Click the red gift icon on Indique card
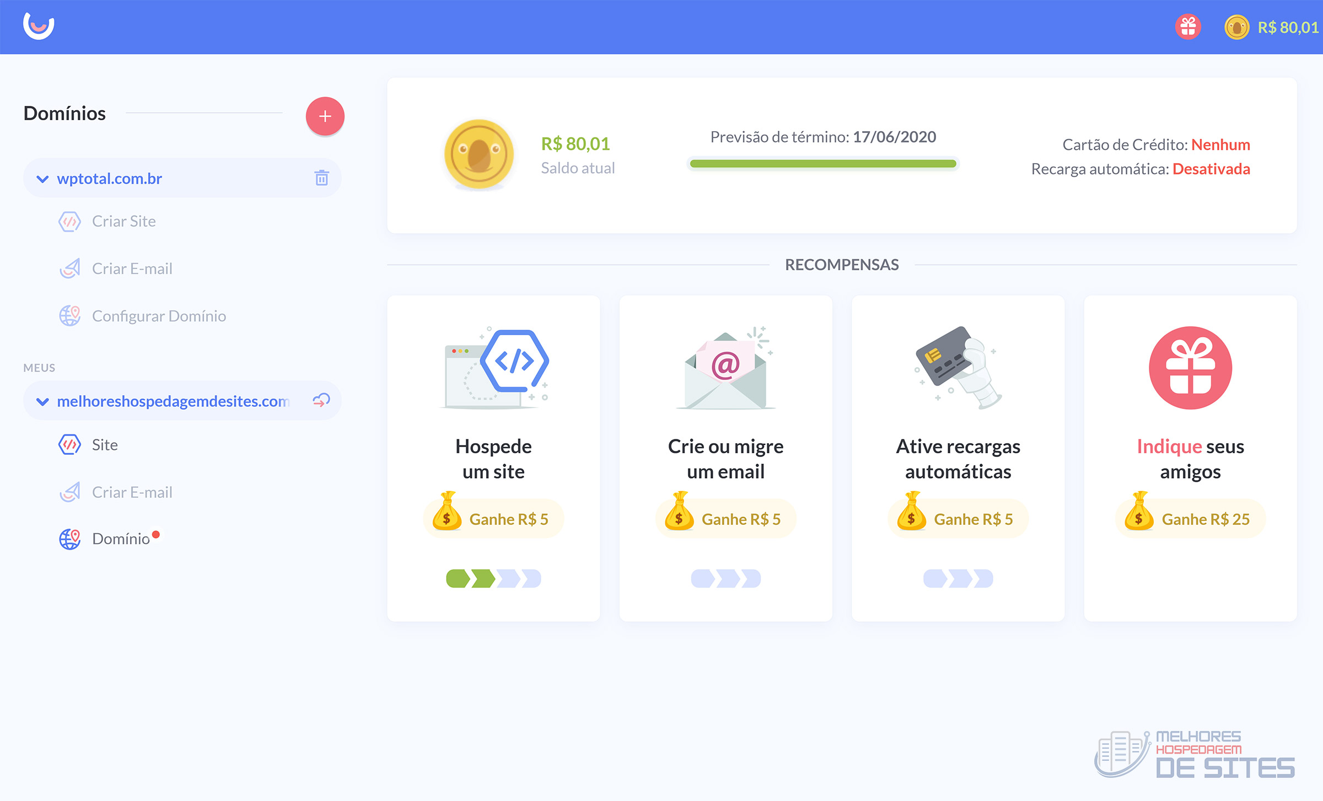The width and height of the screenshot is (1323, 801). coord(1190,368)
